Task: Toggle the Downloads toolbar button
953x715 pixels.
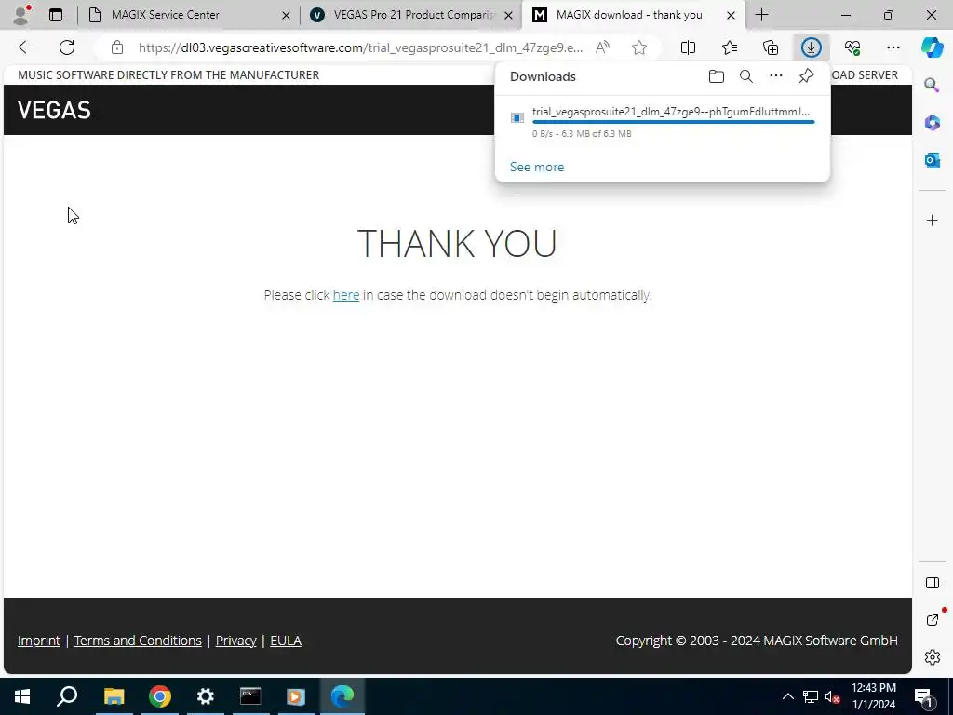Action: point(812,47)
